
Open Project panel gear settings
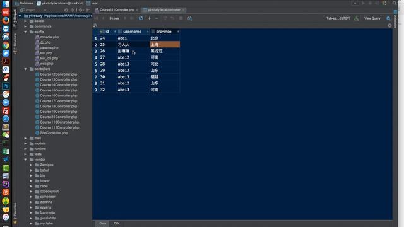(x=81, y=10)
